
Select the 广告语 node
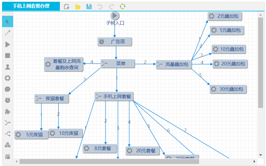click(114, 42)
